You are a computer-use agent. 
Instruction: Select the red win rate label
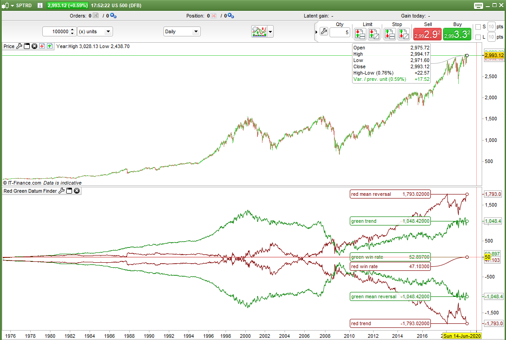click(x=390, y=266)
